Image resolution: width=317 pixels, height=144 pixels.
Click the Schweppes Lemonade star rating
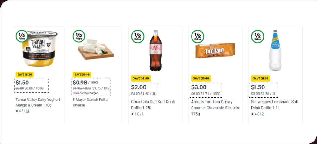point(256,114)
